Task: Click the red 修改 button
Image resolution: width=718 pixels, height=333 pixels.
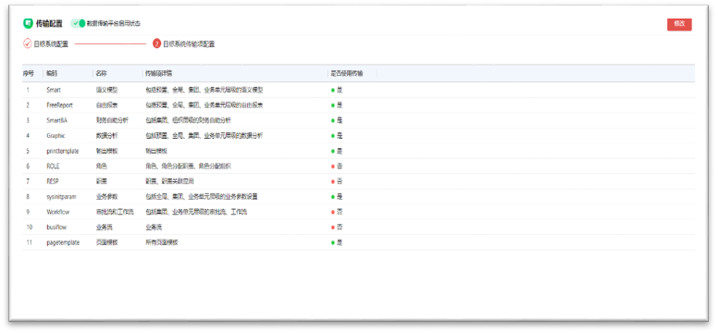Action: coord(679,24)
